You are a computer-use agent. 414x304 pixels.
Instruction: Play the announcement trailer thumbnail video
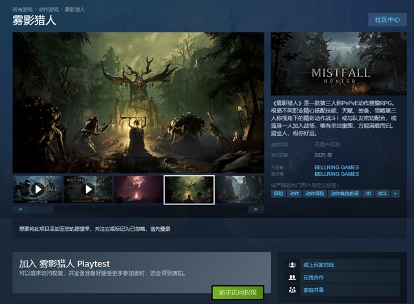click(88, 190)
